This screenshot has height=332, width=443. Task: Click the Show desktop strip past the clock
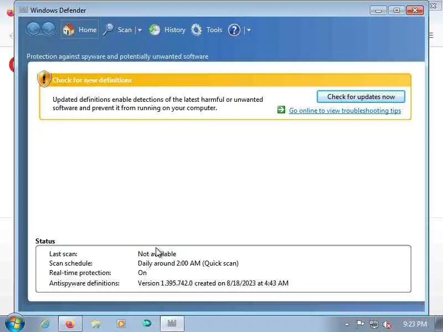click(x=439, y=324)
